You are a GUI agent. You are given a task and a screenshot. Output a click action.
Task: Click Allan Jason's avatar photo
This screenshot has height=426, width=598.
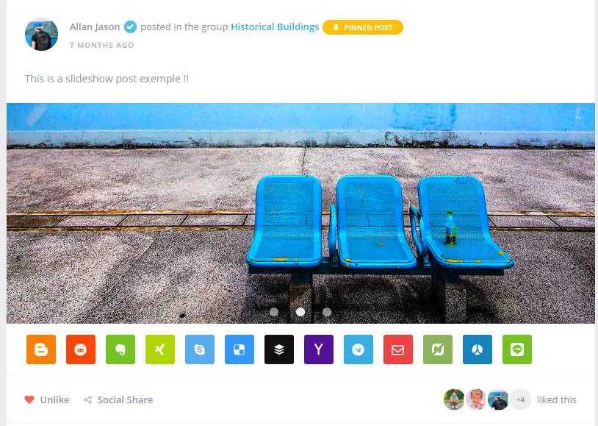click(x=42, y=34)
